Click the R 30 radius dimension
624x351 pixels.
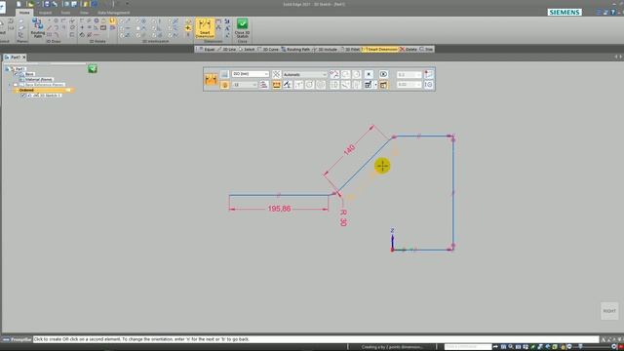(343, 218)
